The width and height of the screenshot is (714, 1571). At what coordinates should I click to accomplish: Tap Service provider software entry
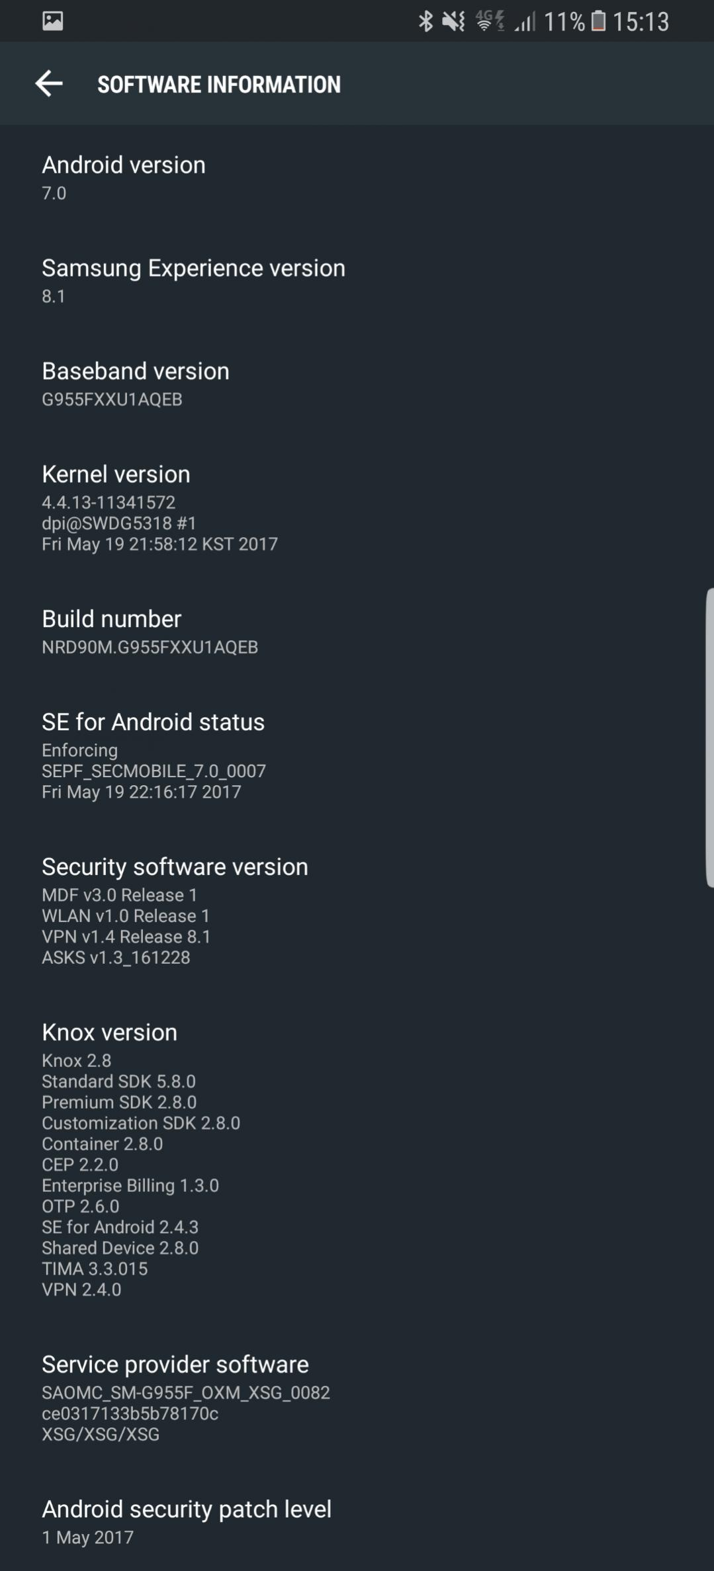pos(357,1398)
